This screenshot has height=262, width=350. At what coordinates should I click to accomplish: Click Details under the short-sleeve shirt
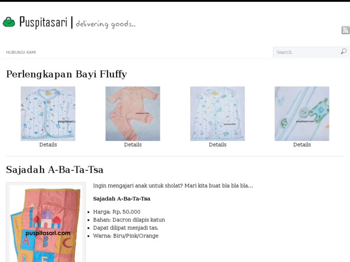pos(48,145)
